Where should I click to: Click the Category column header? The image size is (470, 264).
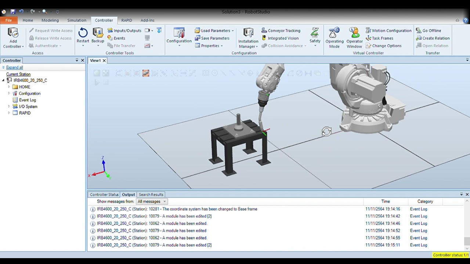point(425,202)
